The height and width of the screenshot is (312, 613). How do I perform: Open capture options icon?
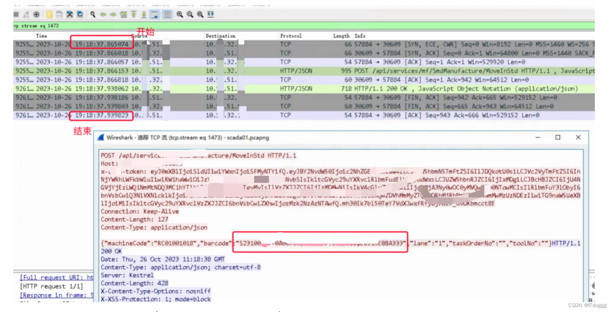point(36,14)
